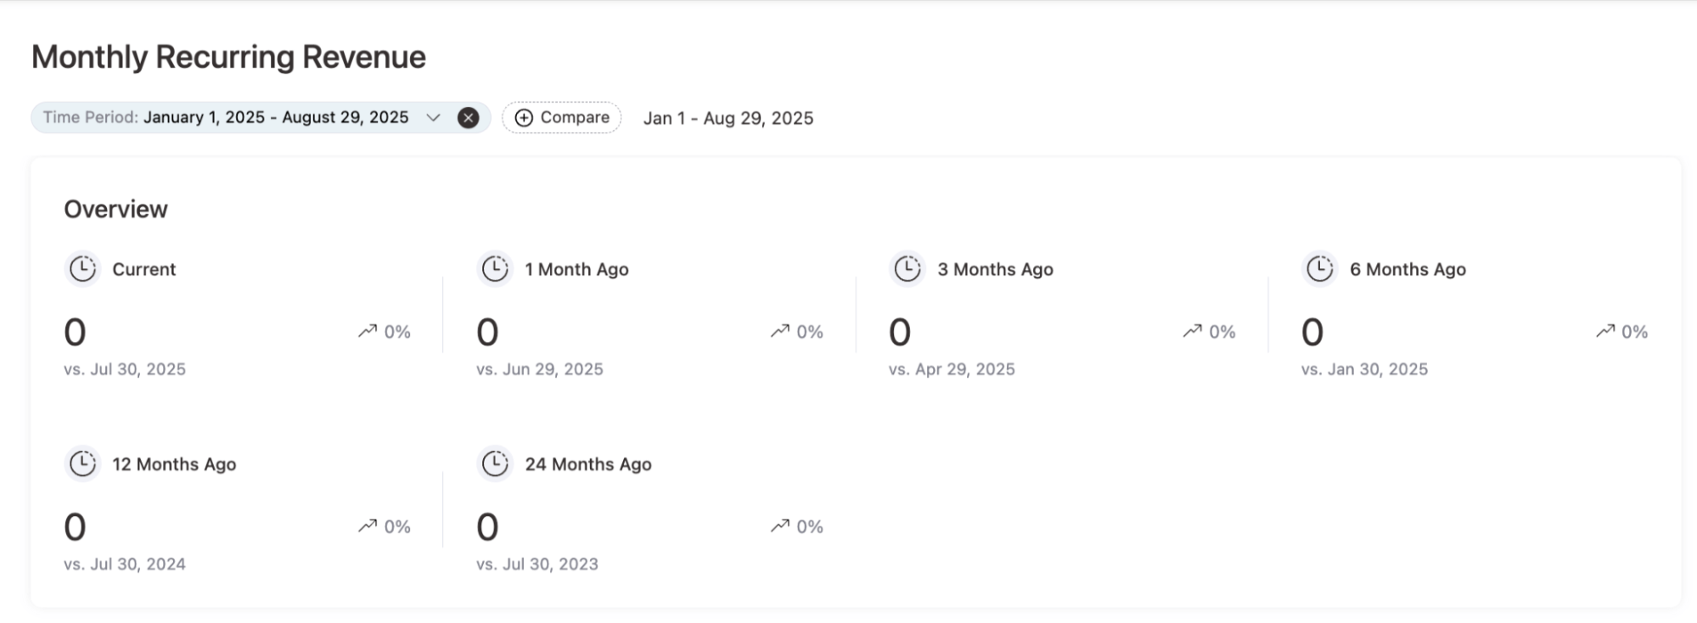Click the Overview section heading

pyautogui.click(x=115, y=208)
